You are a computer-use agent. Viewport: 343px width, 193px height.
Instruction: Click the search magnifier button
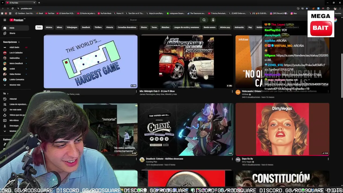[204, 20]
